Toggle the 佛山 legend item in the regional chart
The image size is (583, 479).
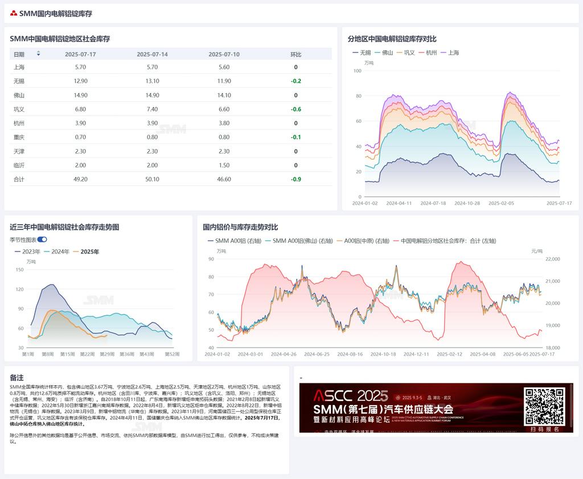click(x=384, y=53)
